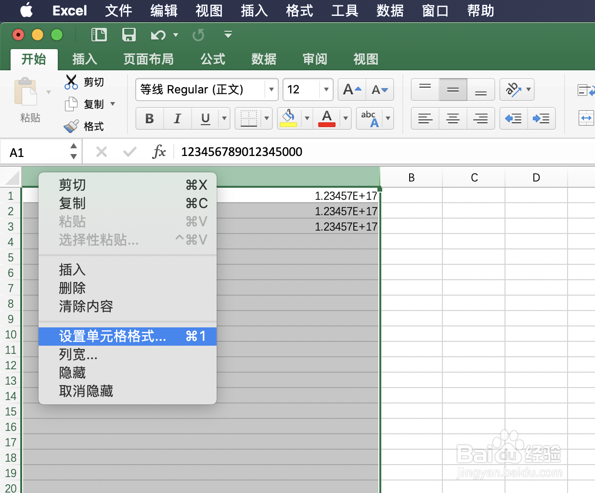Open the 数据 menu in the menu bar

click(x=390, y=11)
